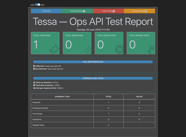The image size is (186, 137).
Task: Select the Total Skipped Tests card
Action: (x=141, y=43)
